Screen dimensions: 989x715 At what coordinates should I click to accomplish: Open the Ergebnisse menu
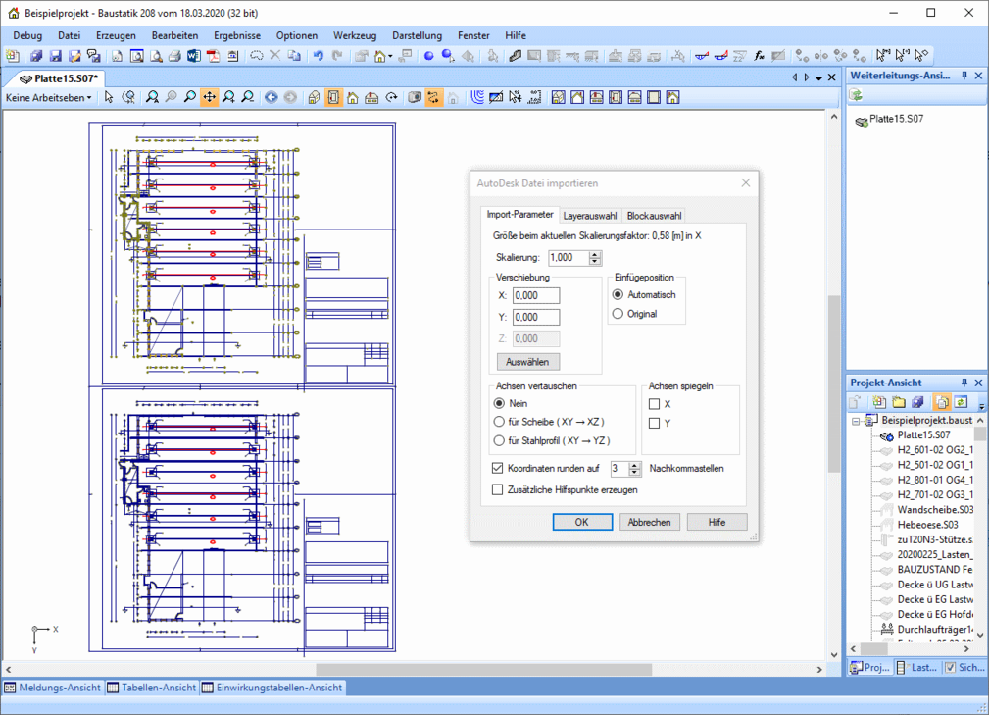[x=237, y=35]
